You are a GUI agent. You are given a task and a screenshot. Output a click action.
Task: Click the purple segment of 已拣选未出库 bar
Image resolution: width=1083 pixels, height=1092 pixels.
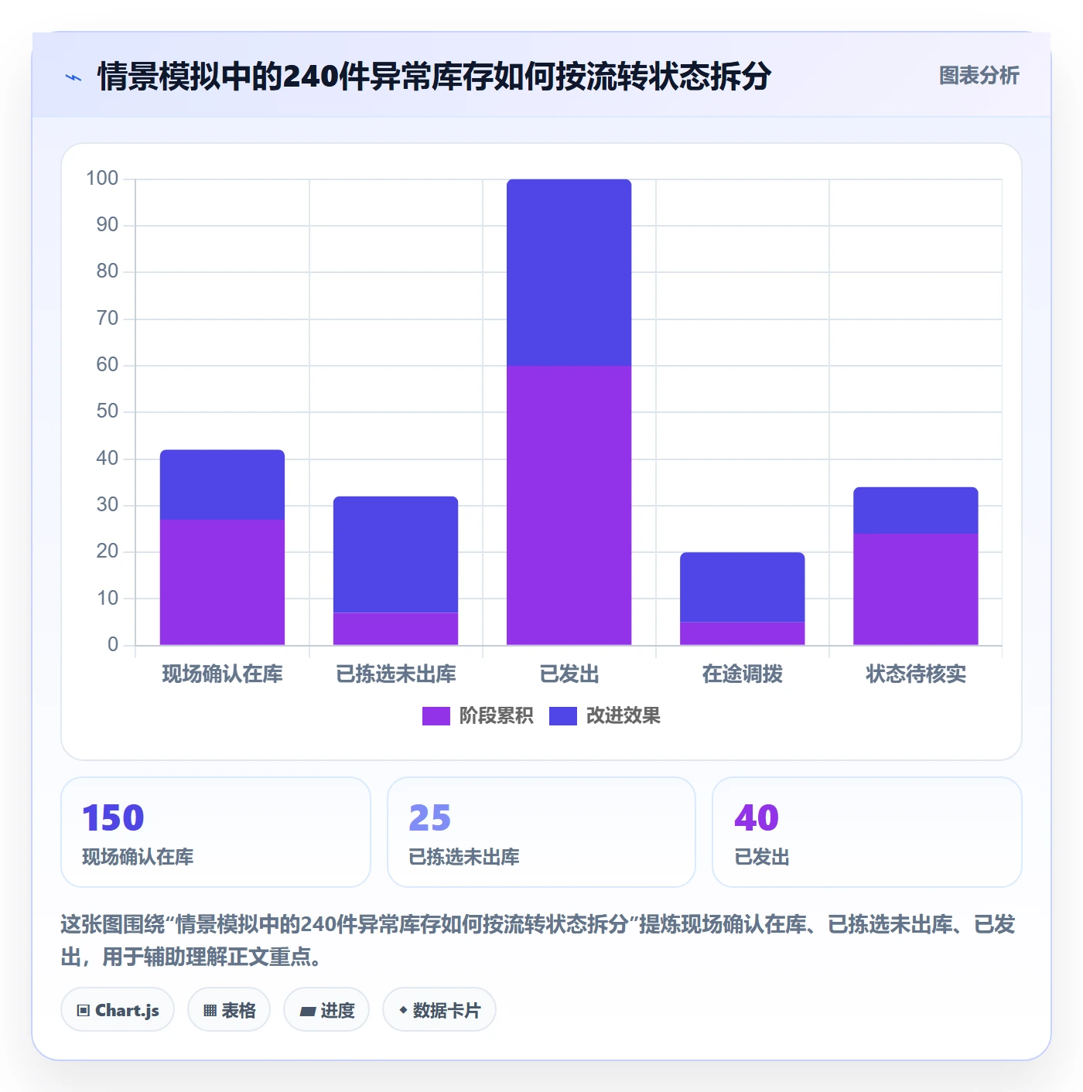click(x=395, y=629)
